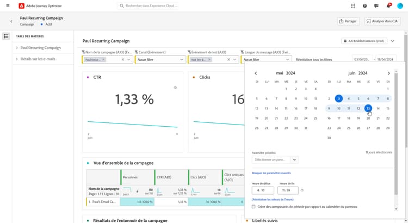Remove the Paul Recur filter tag

103,60
